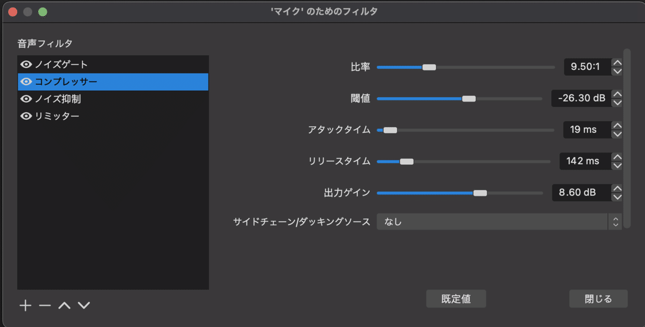Click the 既定値 button
645x327 pixels.
click(x=456, y=299)
